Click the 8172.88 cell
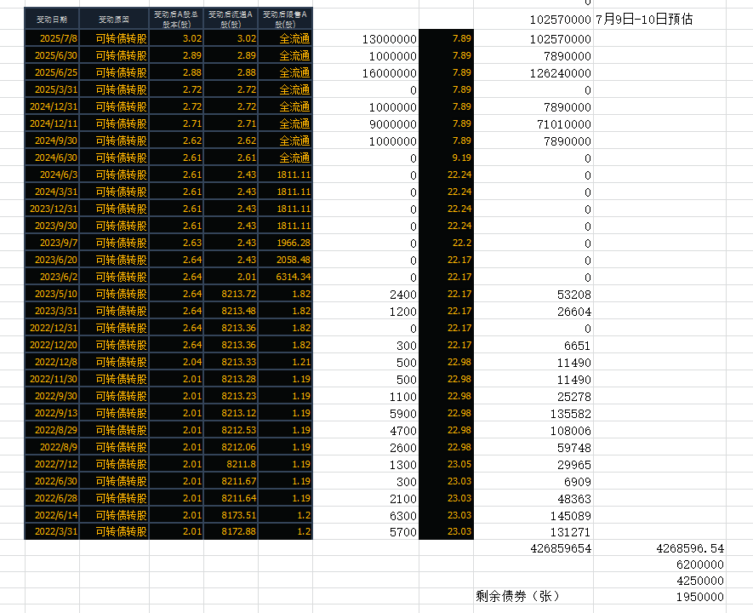Image resolution: width=753 pixels, height=613 pixels. point(231,531)
